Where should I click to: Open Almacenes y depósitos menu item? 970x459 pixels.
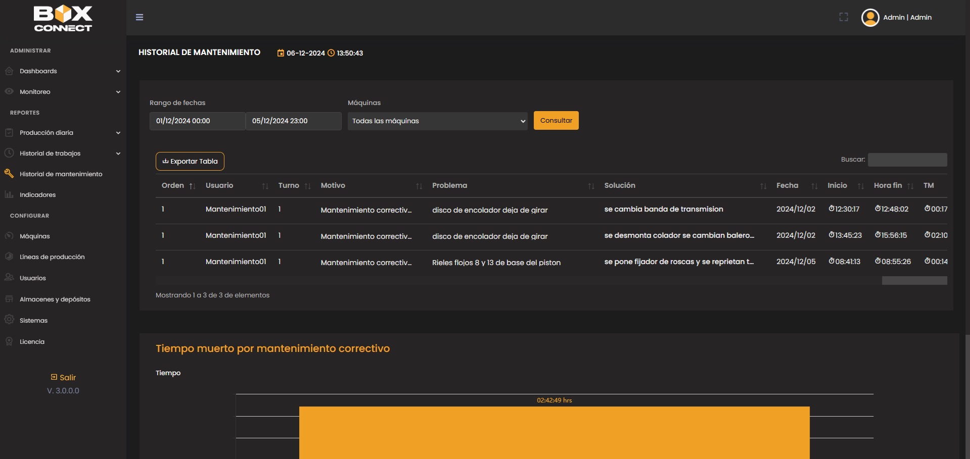(55, 299)
